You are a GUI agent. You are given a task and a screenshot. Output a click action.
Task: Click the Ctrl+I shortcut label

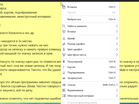point(113,67)
